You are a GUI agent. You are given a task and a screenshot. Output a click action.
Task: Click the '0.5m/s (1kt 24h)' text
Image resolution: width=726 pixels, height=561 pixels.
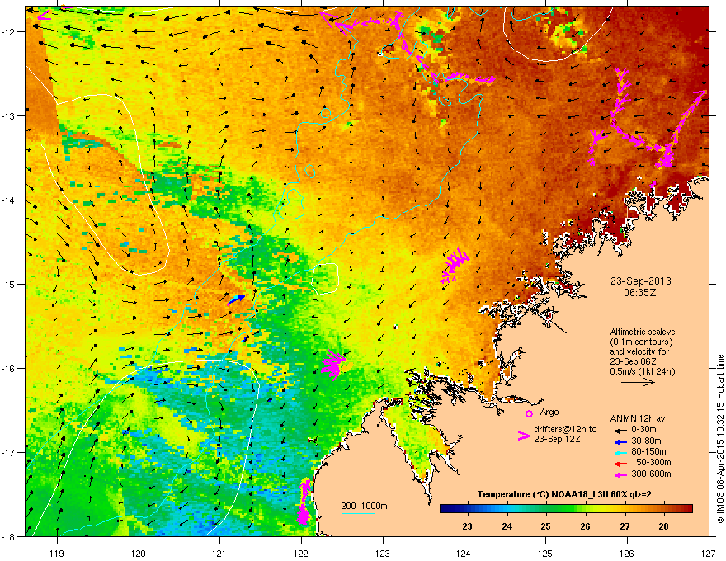point(642,372)
